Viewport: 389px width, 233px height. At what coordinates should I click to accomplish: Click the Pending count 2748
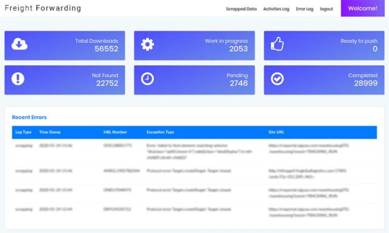[238, 83]
